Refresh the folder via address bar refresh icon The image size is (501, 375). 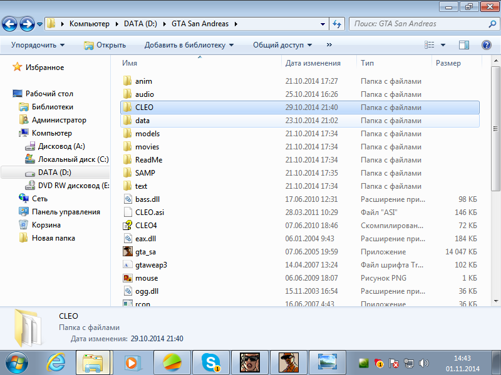click(337, 24)
